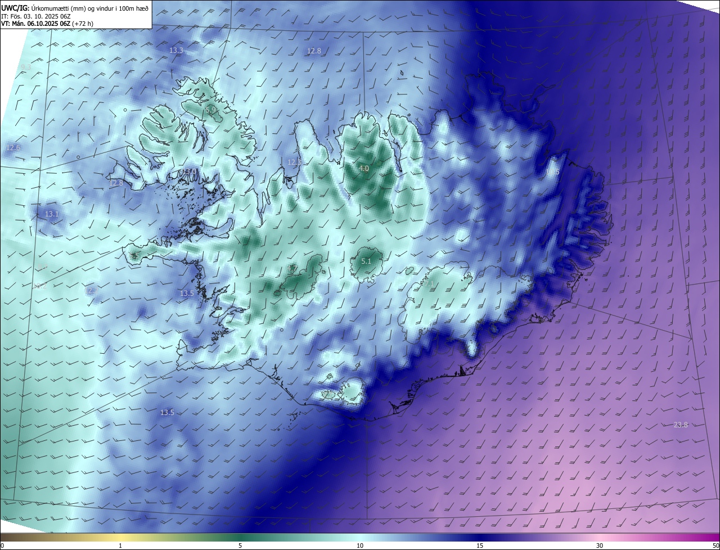Click the 5.1 value label on Hofsjökull

[366, 262]
